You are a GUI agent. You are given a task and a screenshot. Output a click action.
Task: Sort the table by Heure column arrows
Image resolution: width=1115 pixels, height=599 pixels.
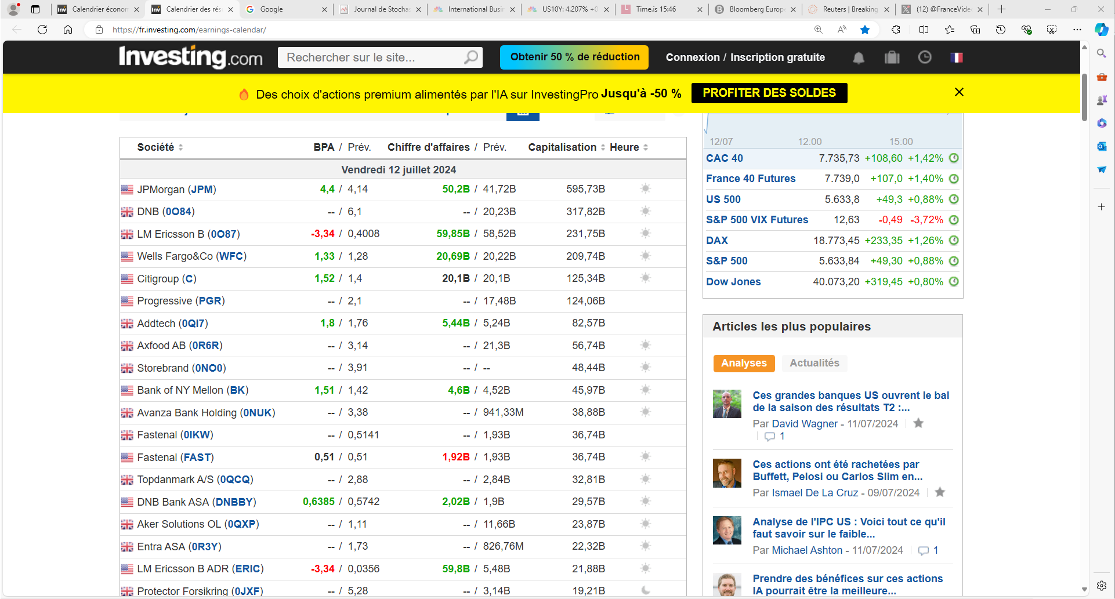click(x=646, y=147)
